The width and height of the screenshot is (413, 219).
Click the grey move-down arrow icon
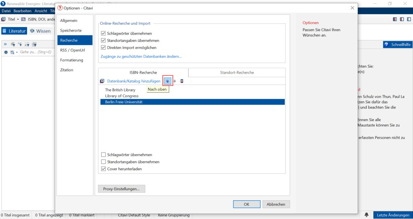(x=174, y=81)
